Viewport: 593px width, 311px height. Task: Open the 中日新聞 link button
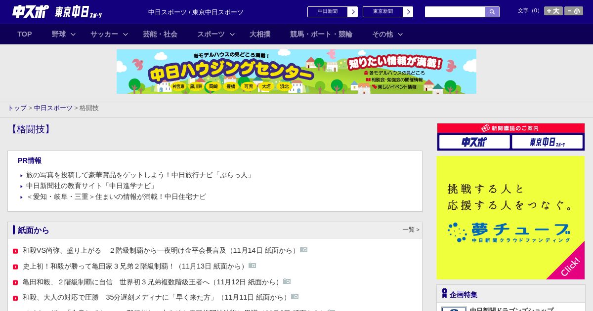(328, 12)
